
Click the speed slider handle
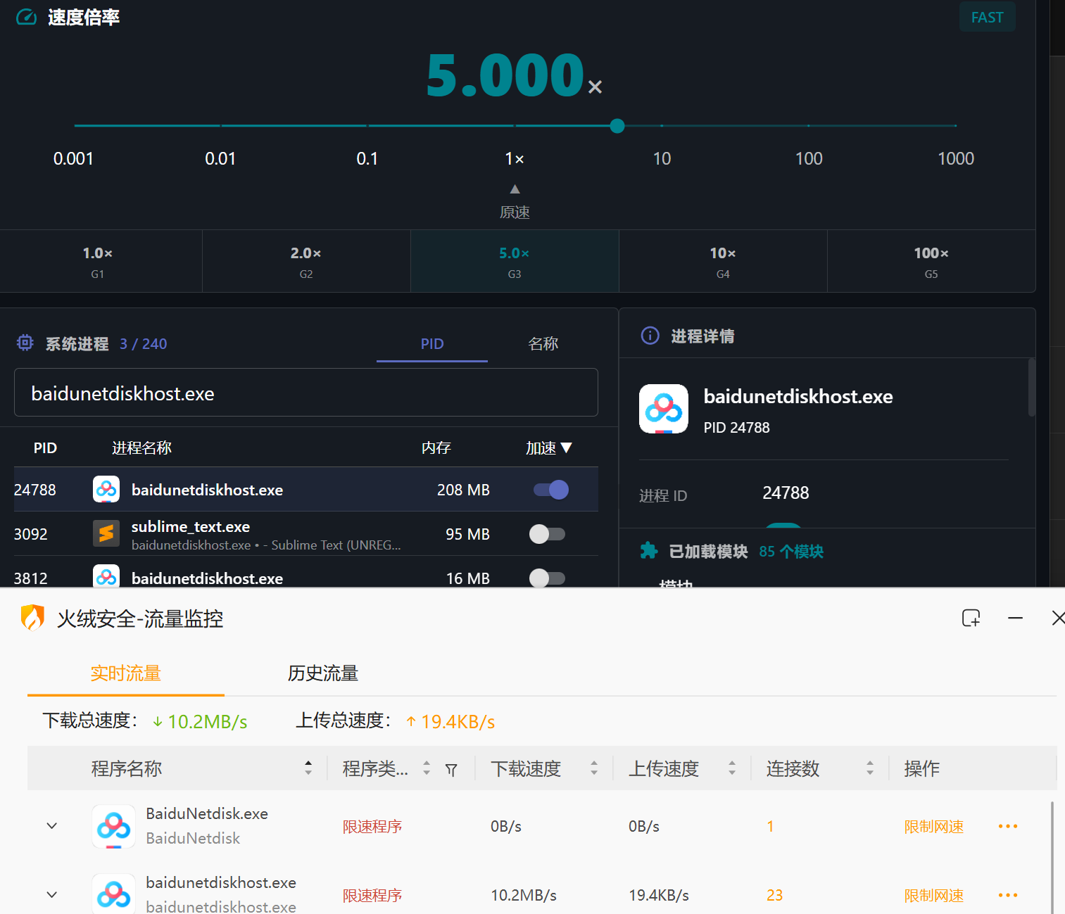click(617, 126)
